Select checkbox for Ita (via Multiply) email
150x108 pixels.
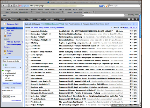[27, 37]
